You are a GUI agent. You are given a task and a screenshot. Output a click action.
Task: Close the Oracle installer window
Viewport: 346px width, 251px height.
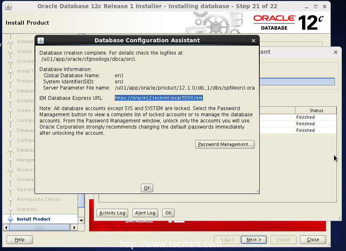(325, 7)
